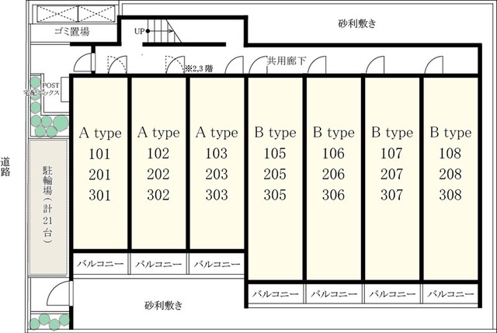Image resolution: width=497 pixels, height=333 pixels.
Task: Select room number 305
Action: point(275,195)
